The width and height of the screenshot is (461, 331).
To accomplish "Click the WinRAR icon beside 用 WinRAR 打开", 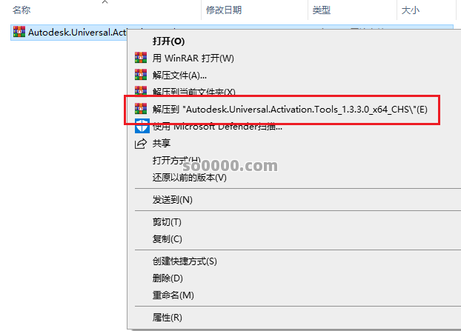I will click(x=140, y=58).
